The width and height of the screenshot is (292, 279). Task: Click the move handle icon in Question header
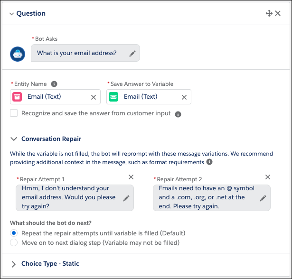(269, 13)
